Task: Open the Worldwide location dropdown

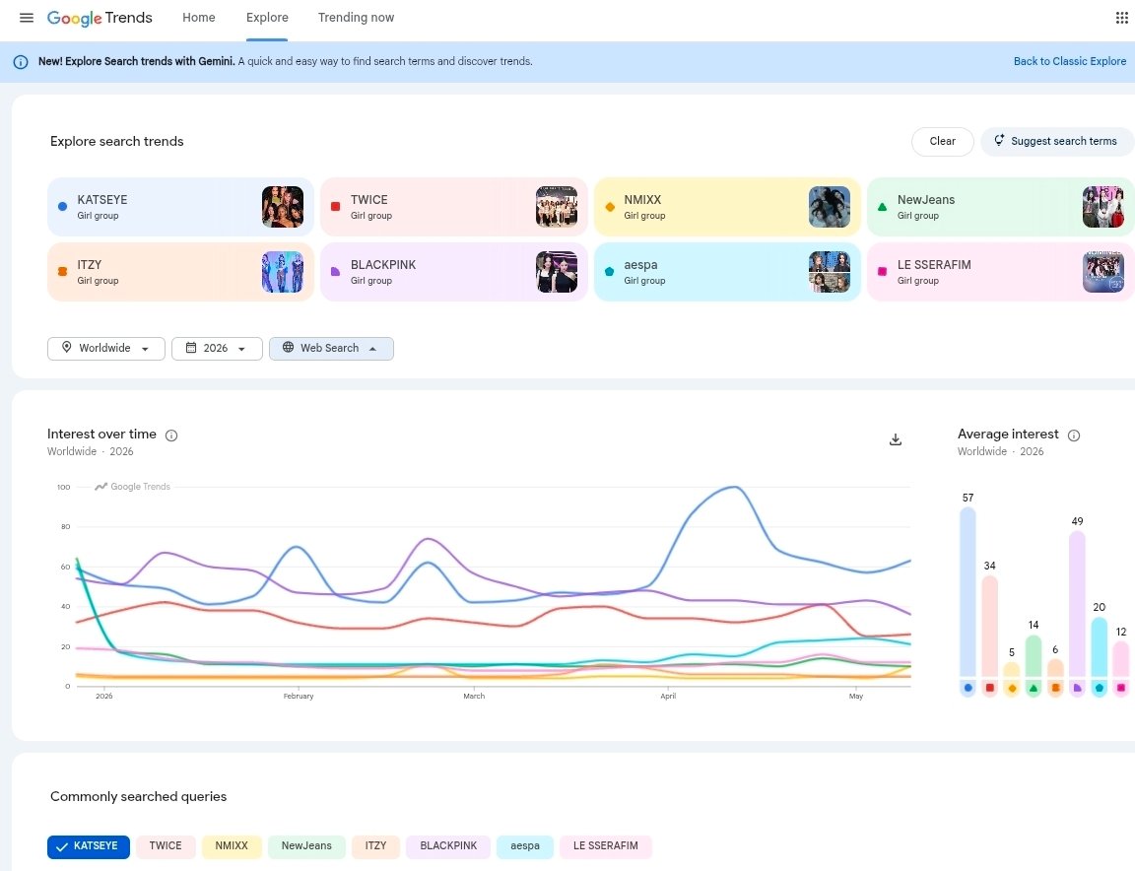Action: [x=106, y=348]
